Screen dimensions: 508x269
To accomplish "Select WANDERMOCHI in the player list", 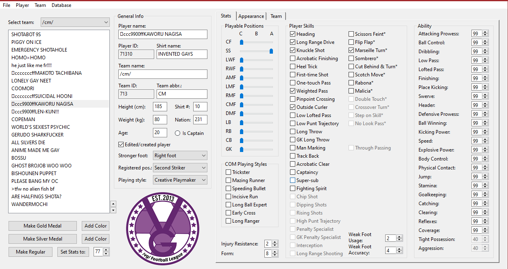I will (x=59, y=204).
